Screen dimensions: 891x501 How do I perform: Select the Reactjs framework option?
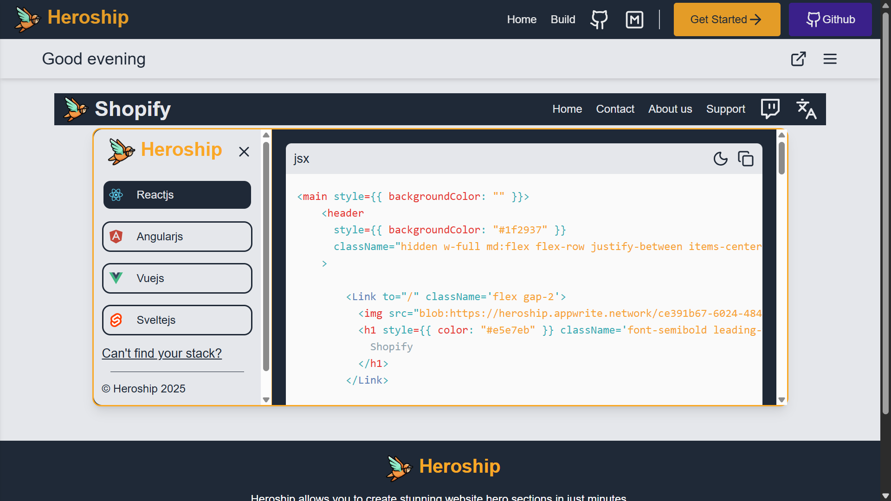(x=177, y=195)
